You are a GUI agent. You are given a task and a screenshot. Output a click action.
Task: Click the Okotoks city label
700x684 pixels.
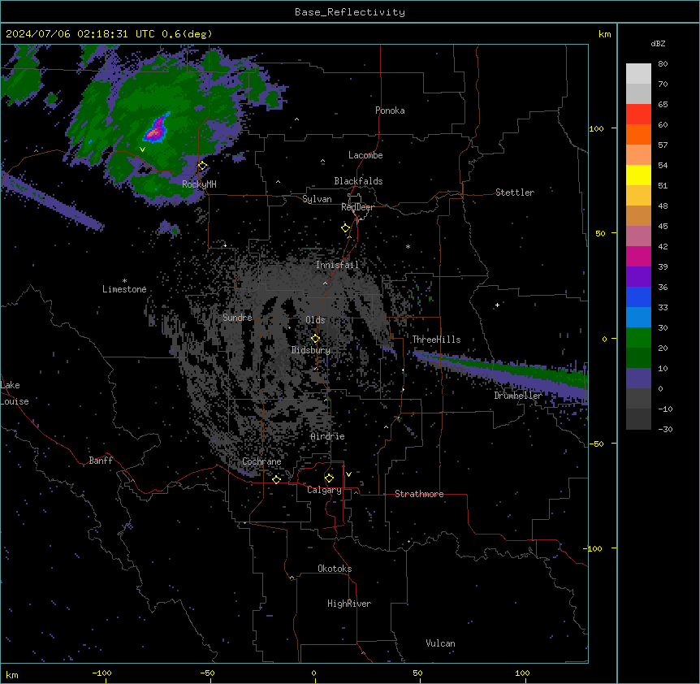[335, 569]
